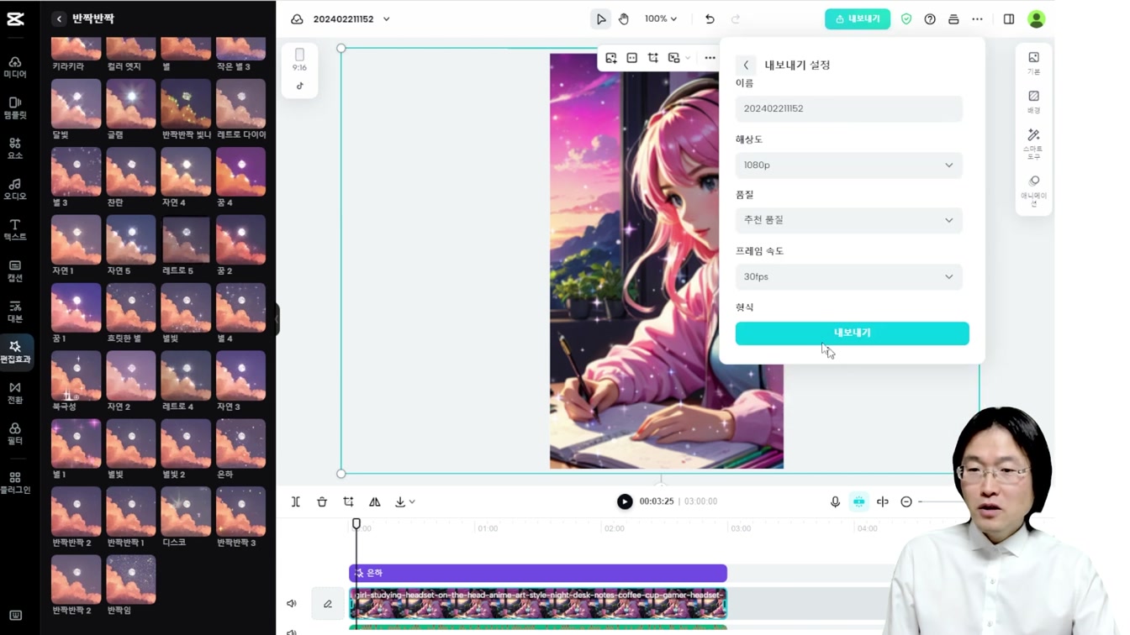Click the canvas crop icon in floating toolbar
This screenshot has height=635, width=1130.
point(653,58)
